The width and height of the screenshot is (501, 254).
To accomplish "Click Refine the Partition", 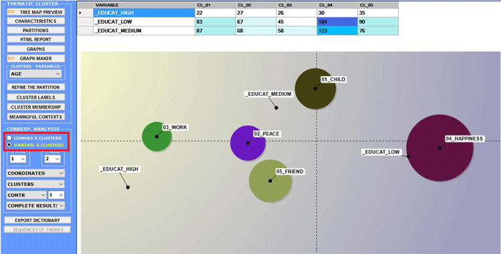I will 36,87.
